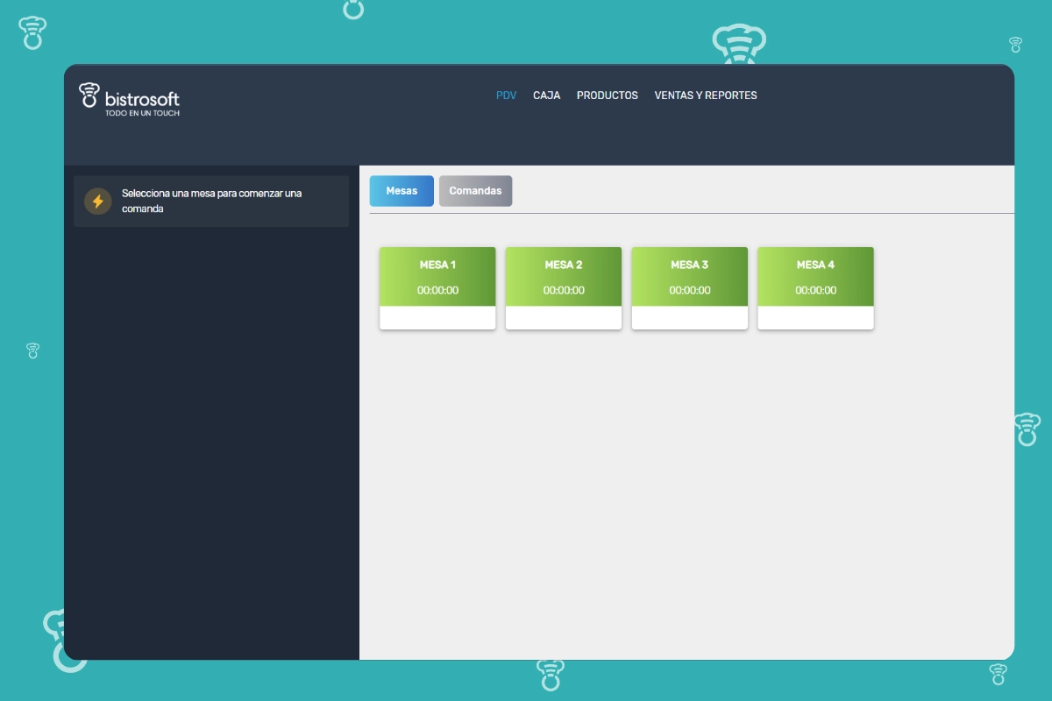Switch to the Mesas tab
The image size is (1052, 701).
(x=402, y=191)
